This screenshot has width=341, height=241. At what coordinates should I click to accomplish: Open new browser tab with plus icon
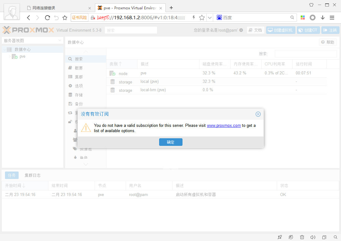pyautogui.click(x=171, y=8)
